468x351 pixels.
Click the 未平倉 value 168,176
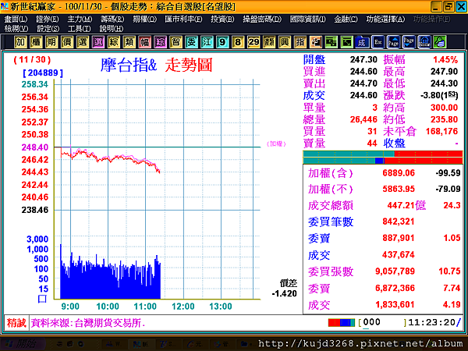point(441,131)
